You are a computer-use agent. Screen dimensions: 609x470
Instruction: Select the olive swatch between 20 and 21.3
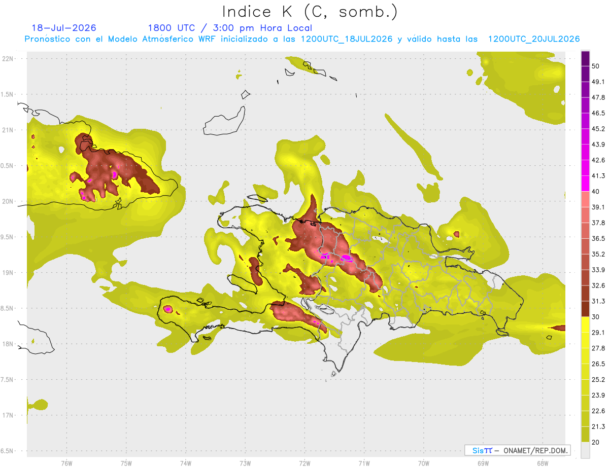pos(585,434)
